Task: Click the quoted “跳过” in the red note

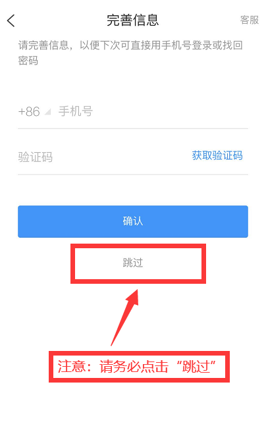Action: pyautogui.click(x=196, y=367)
